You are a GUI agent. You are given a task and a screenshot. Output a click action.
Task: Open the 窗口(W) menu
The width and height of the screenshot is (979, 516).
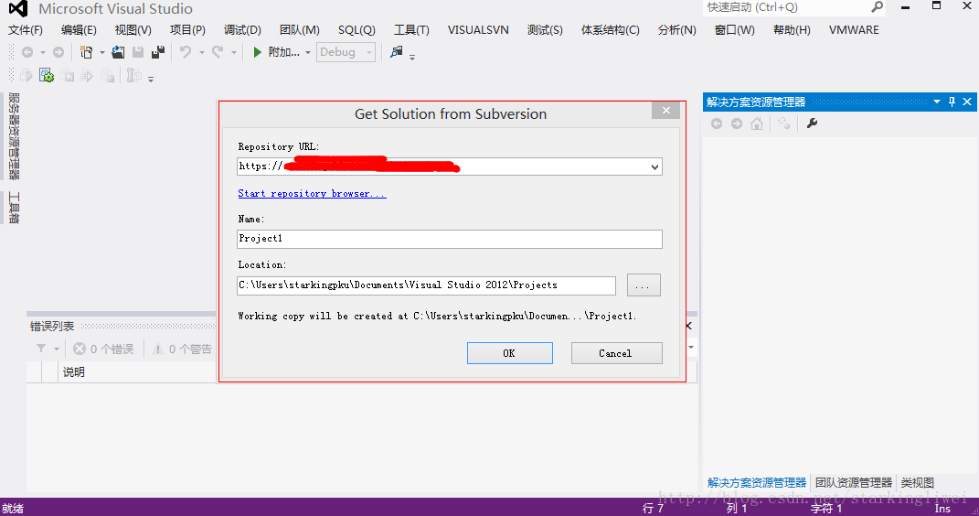point(734,30)
